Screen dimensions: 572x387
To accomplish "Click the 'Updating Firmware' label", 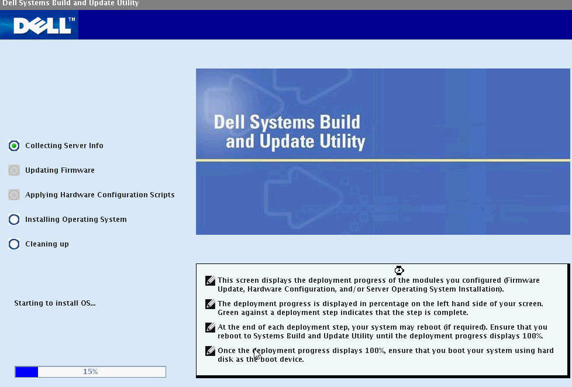I will [x=60, y=170].
